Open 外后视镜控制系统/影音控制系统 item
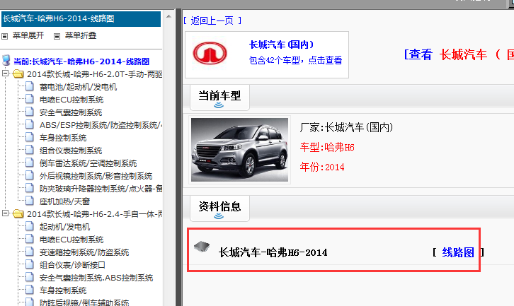This screenshot has height=306, width=514. (x=96, y=176)
